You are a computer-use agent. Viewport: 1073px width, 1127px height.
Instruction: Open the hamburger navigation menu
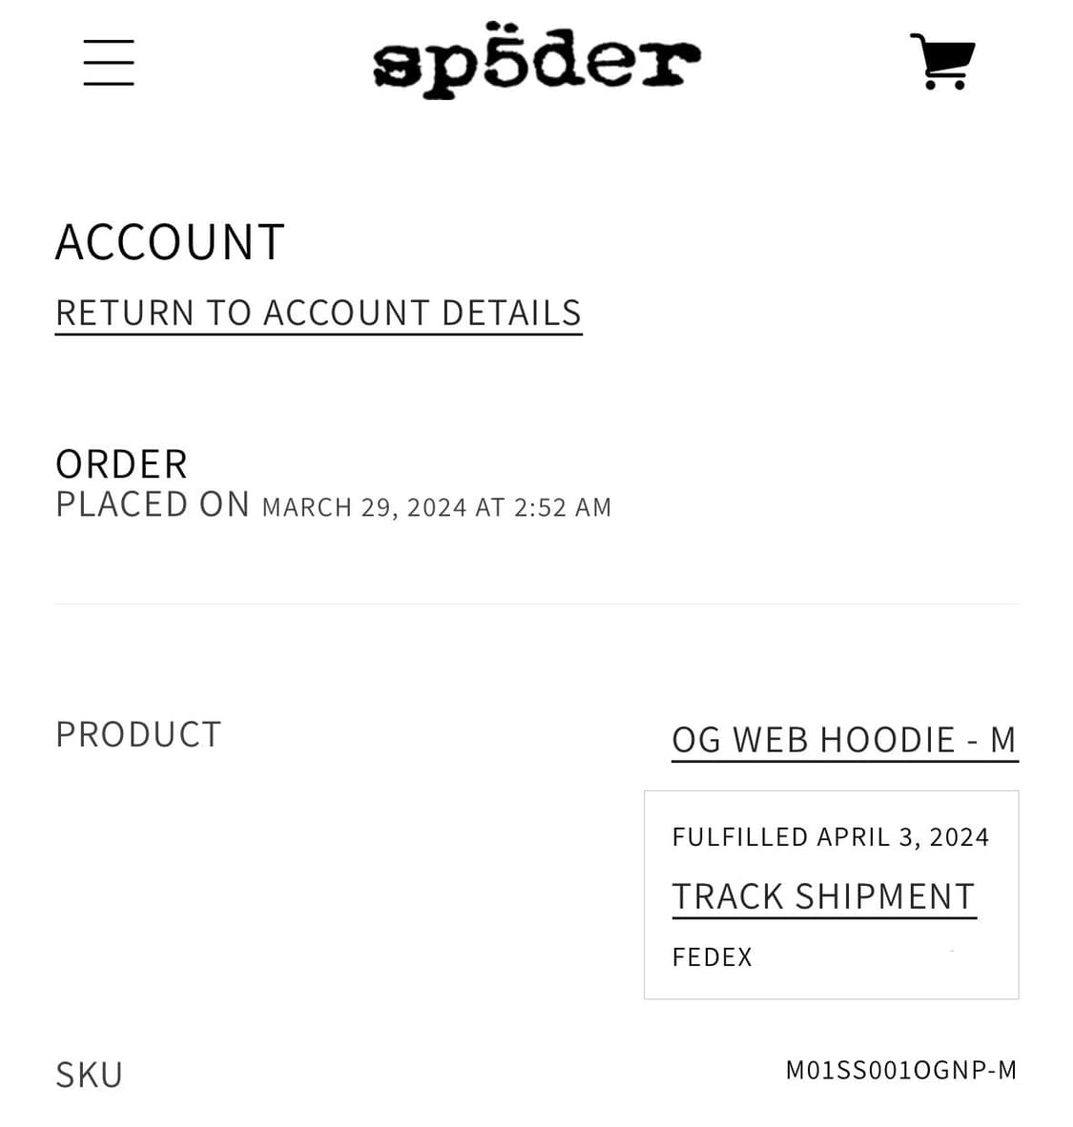109,63
